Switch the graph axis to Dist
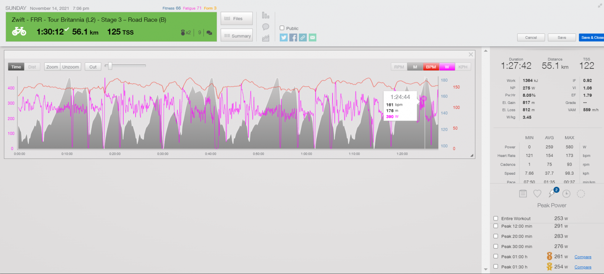This screenshot has height=274, width=604. (32, 67)
